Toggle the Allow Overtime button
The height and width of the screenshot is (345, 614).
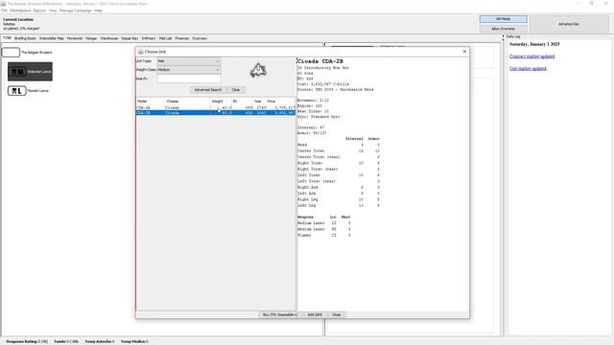[x=503, y=29]
